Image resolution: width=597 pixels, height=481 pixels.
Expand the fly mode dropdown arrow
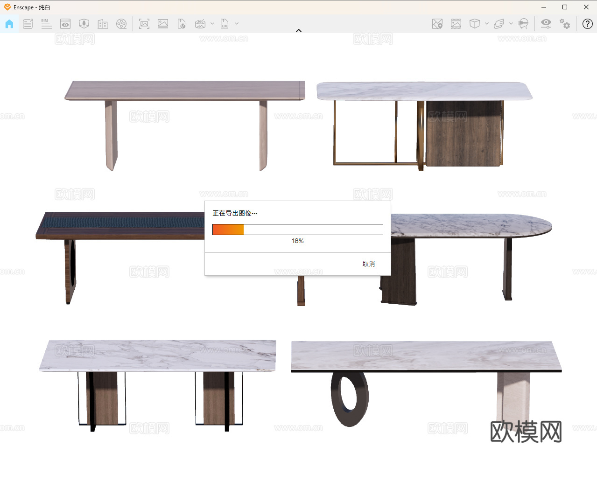click(511, 24)
